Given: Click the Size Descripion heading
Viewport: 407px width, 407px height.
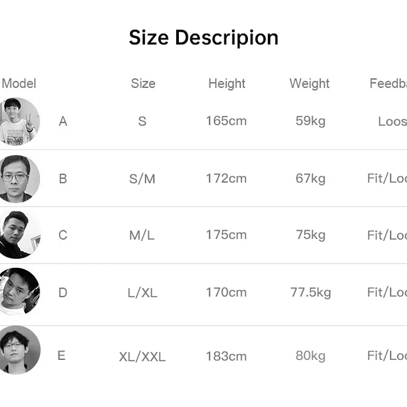Looking at the screenshot, I should coord(204,37).
